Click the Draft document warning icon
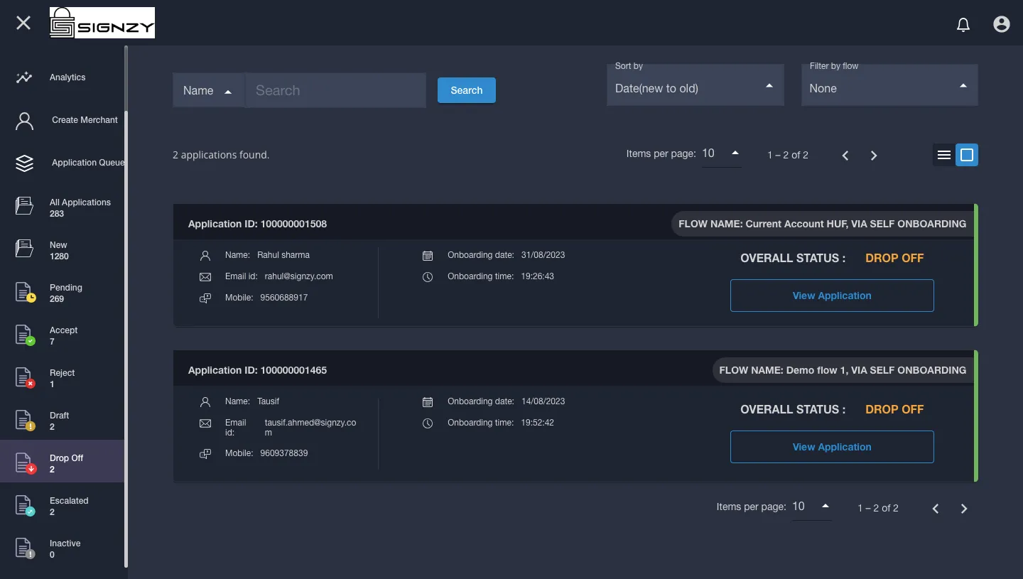The image size is (1023, 579). pyautogui.click(x=26, y=420)
